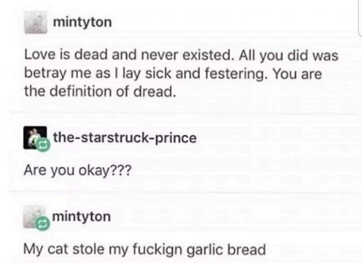Open the the-starstruck-prince blog username link
This screenshot has width=362, height=263.
coord(124,138)
